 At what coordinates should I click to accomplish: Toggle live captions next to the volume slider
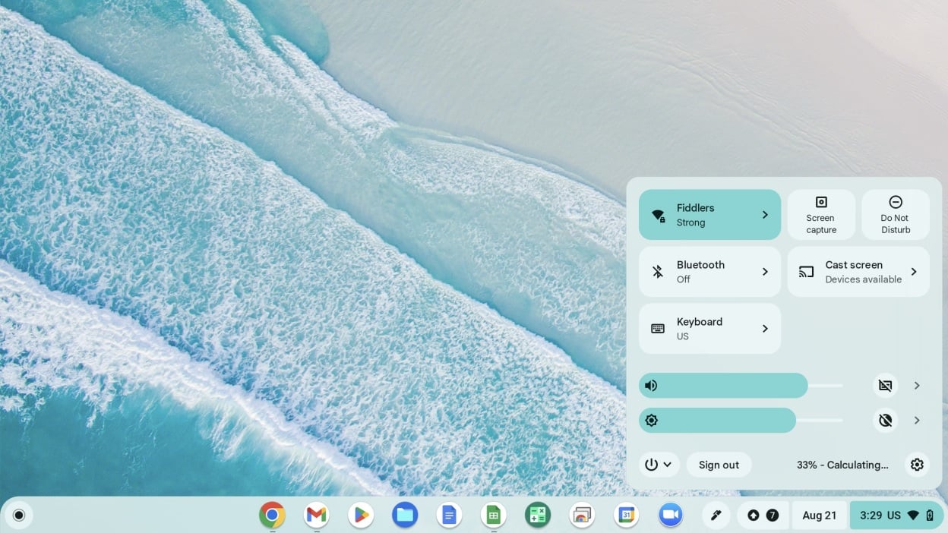[x=885, y=385]
